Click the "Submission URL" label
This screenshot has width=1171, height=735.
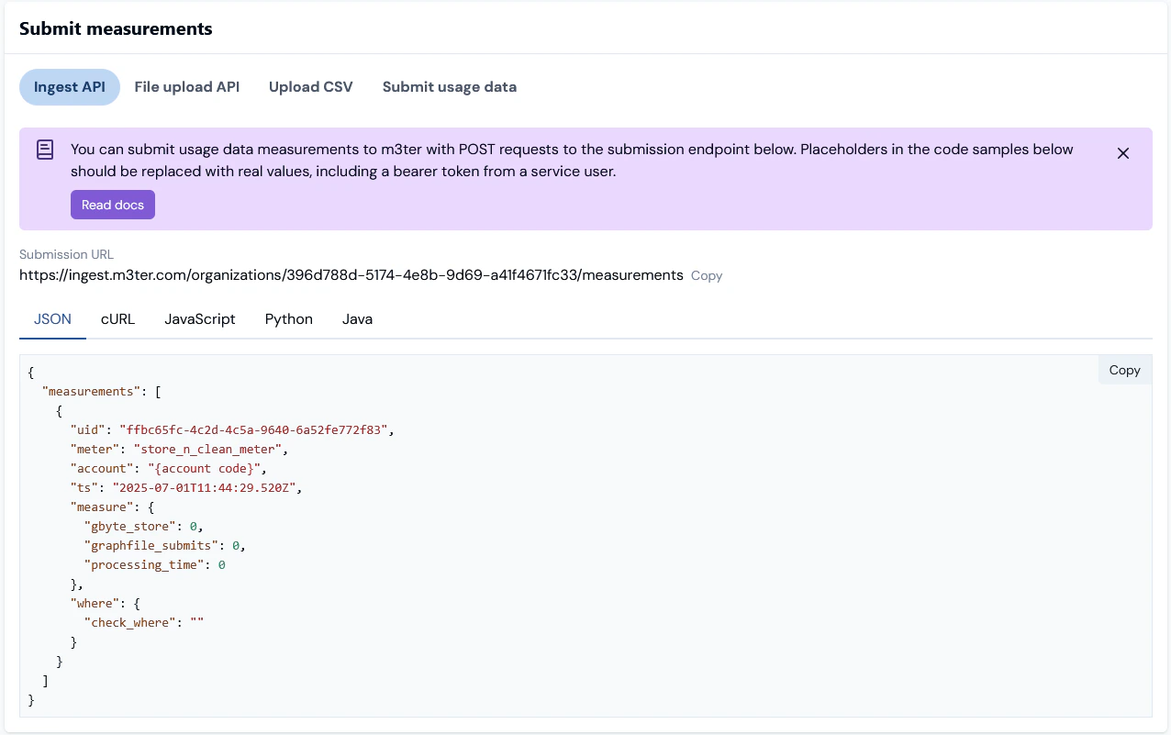66,255
